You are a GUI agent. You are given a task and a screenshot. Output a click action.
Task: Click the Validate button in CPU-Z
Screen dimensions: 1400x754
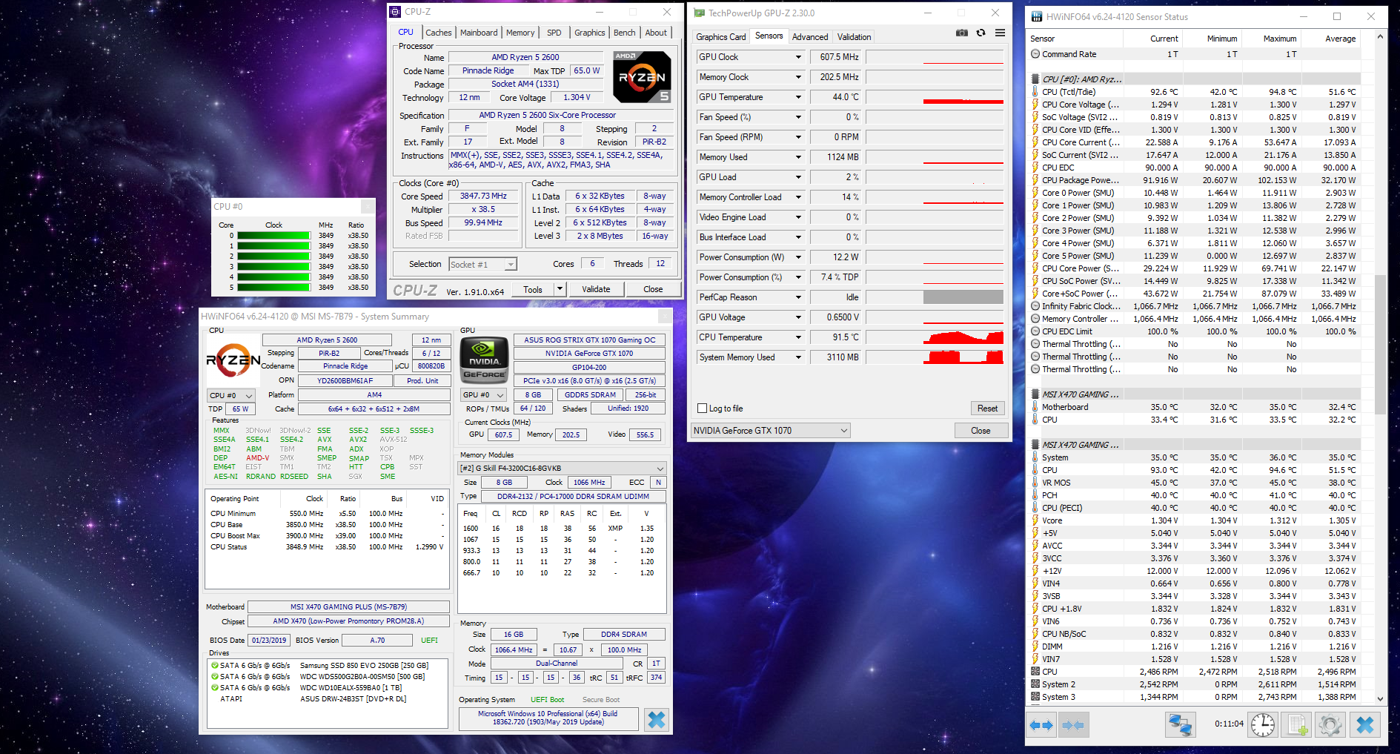click(596, 289)
